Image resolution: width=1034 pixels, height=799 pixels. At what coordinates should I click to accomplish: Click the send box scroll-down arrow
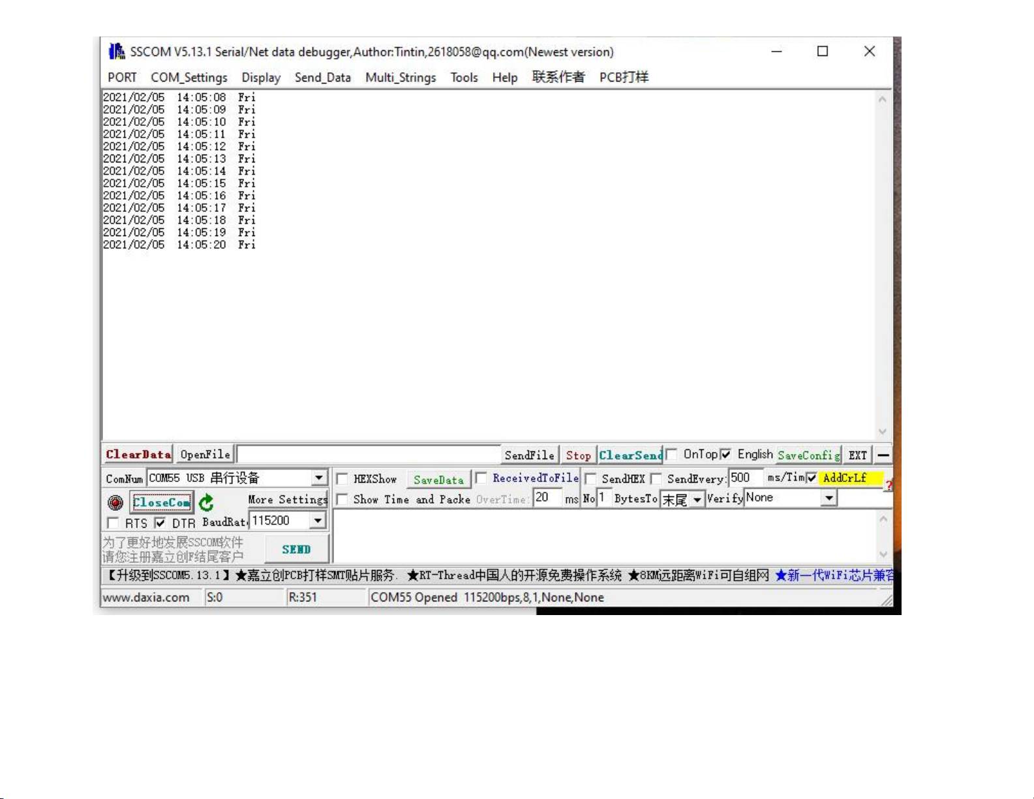point(883,555)
